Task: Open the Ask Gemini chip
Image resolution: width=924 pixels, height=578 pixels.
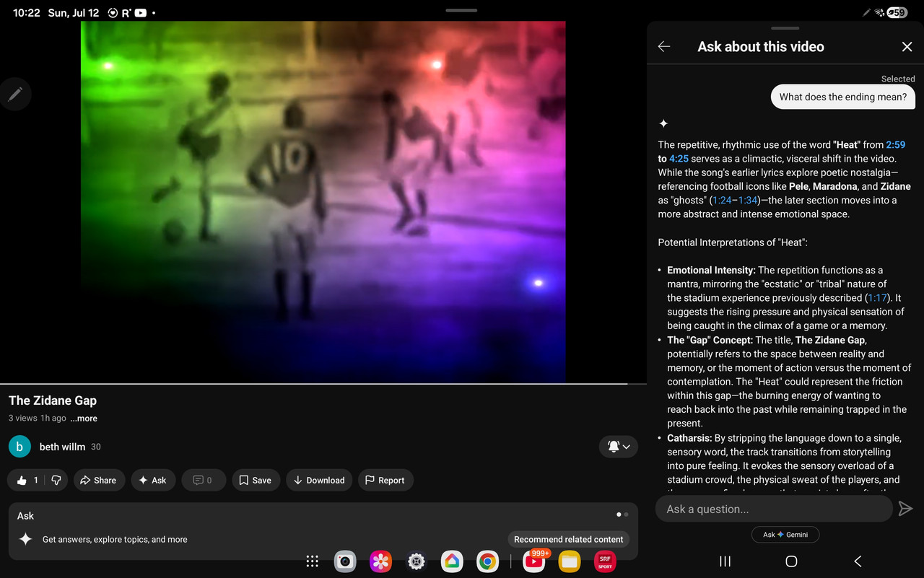Action: pos(785,535)
